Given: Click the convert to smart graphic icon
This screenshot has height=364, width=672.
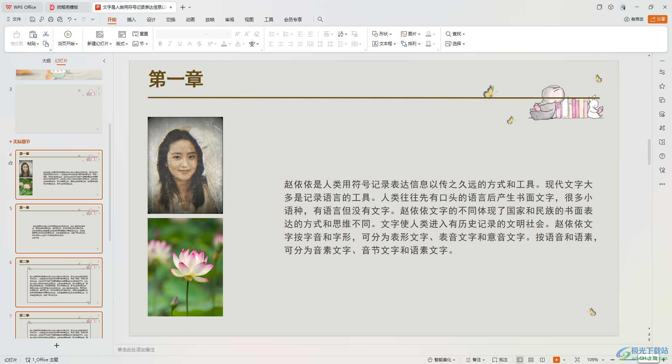Looking at the screenshot, I should pyautogui.click(x=355, y=34).
